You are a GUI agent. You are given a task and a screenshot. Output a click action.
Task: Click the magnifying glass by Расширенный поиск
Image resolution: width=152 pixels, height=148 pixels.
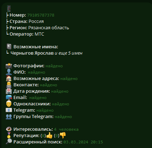(x=9, y=142)
